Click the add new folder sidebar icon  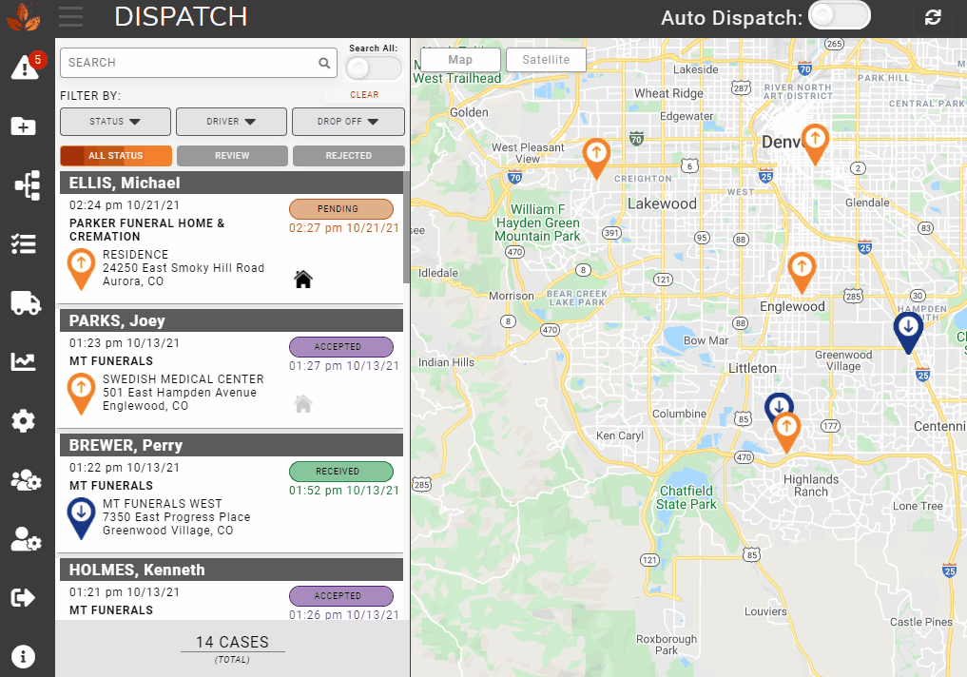click(x=25, y=126)
